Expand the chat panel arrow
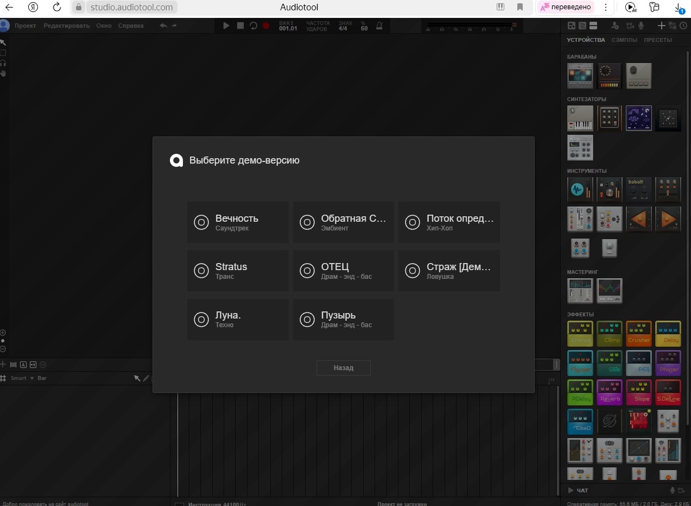Screen dimensions: 691x506 pos(571,490)
